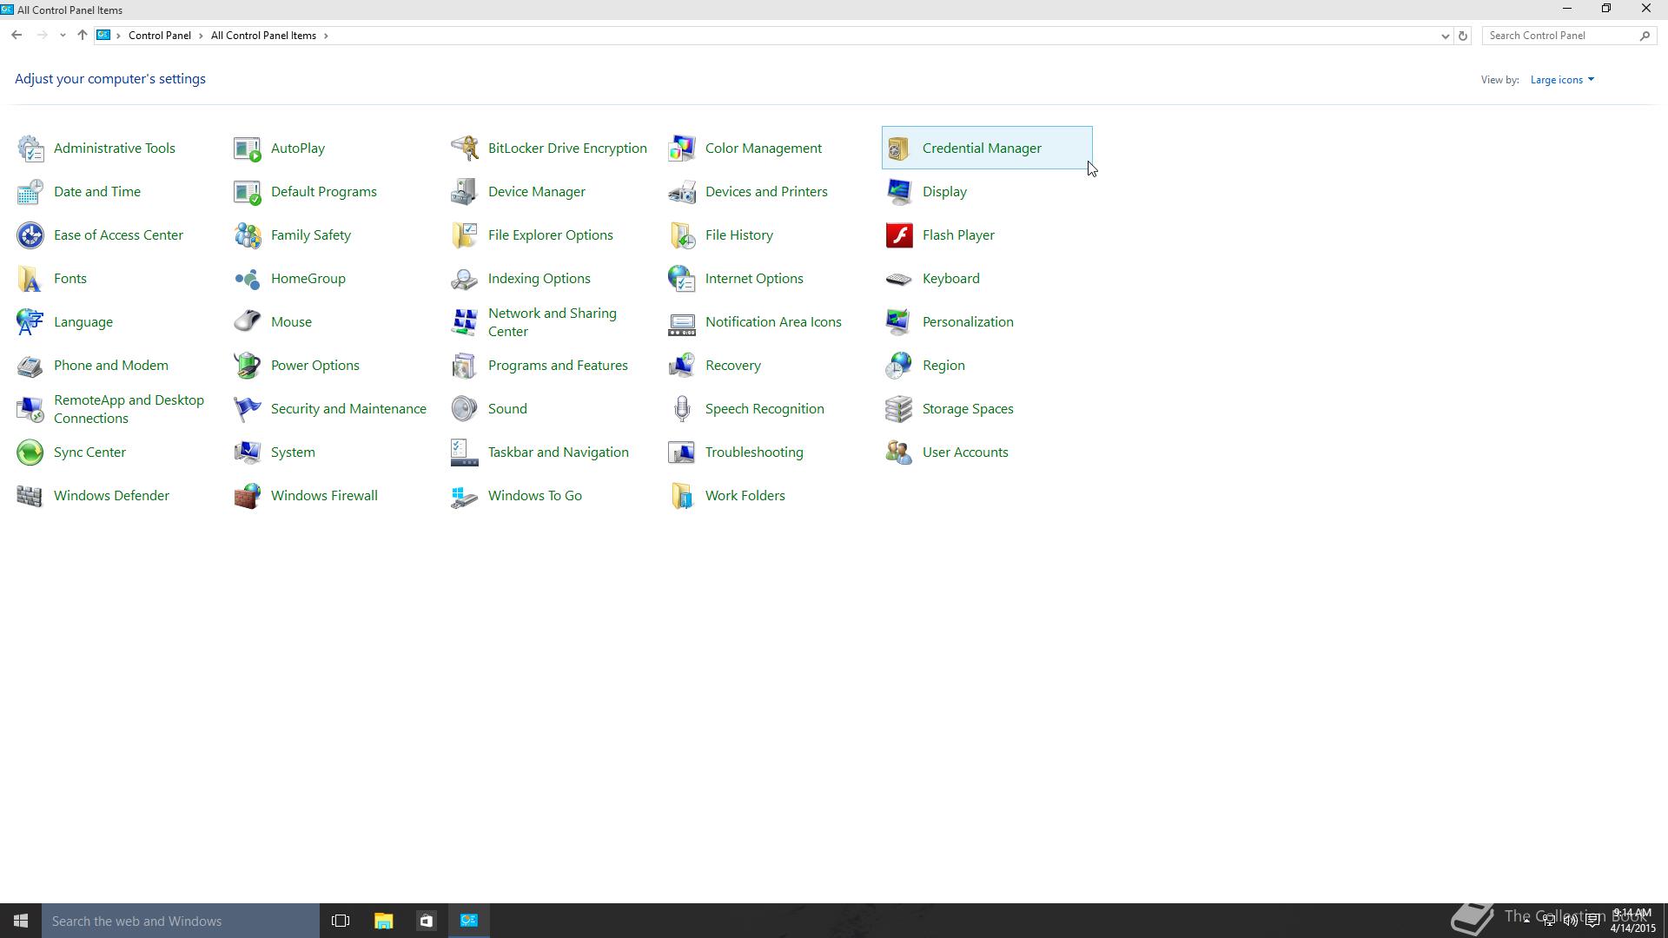
Task: Open Internet Options link
Action: pos(754,279)
